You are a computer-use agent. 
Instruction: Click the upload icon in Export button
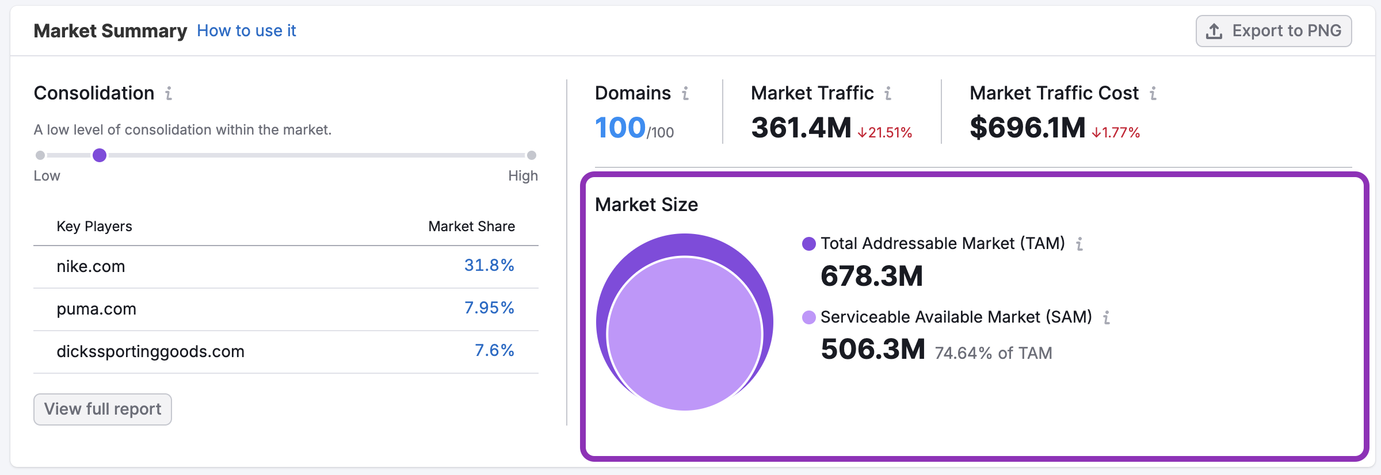tap(1214, 31)
